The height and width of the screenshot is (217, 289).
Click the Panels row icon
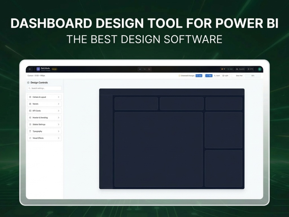point(30,104)
